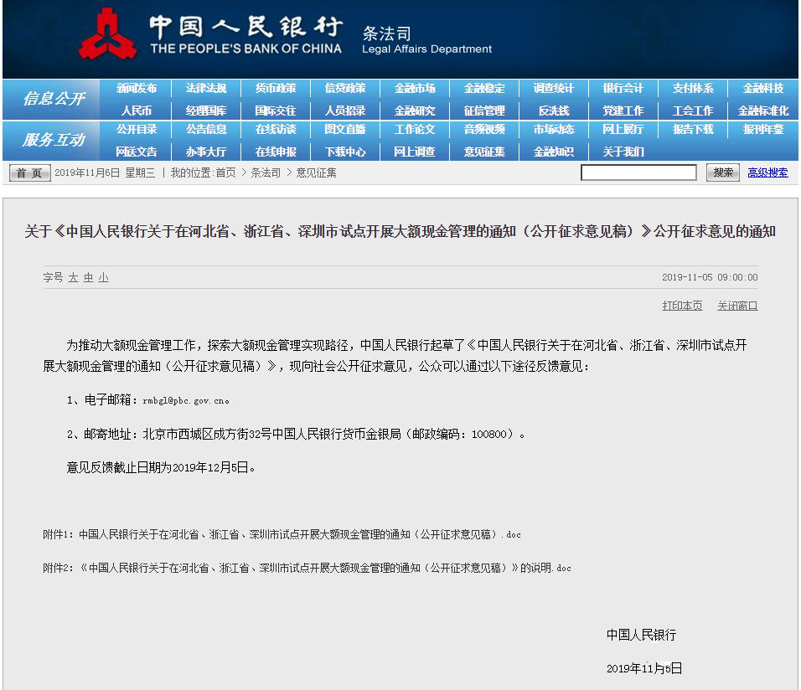Go to 工作论文 page
The image size is (801, 690).
coord(414,129)
